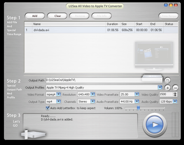
Task: Click the 'Ready......' log line
Action: [48, 116]
